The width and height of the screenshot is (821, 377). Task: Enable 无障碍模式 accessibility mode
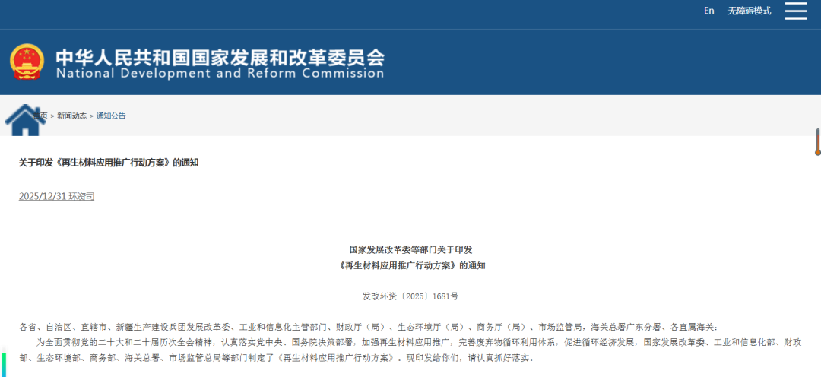[x=750, y=11]
